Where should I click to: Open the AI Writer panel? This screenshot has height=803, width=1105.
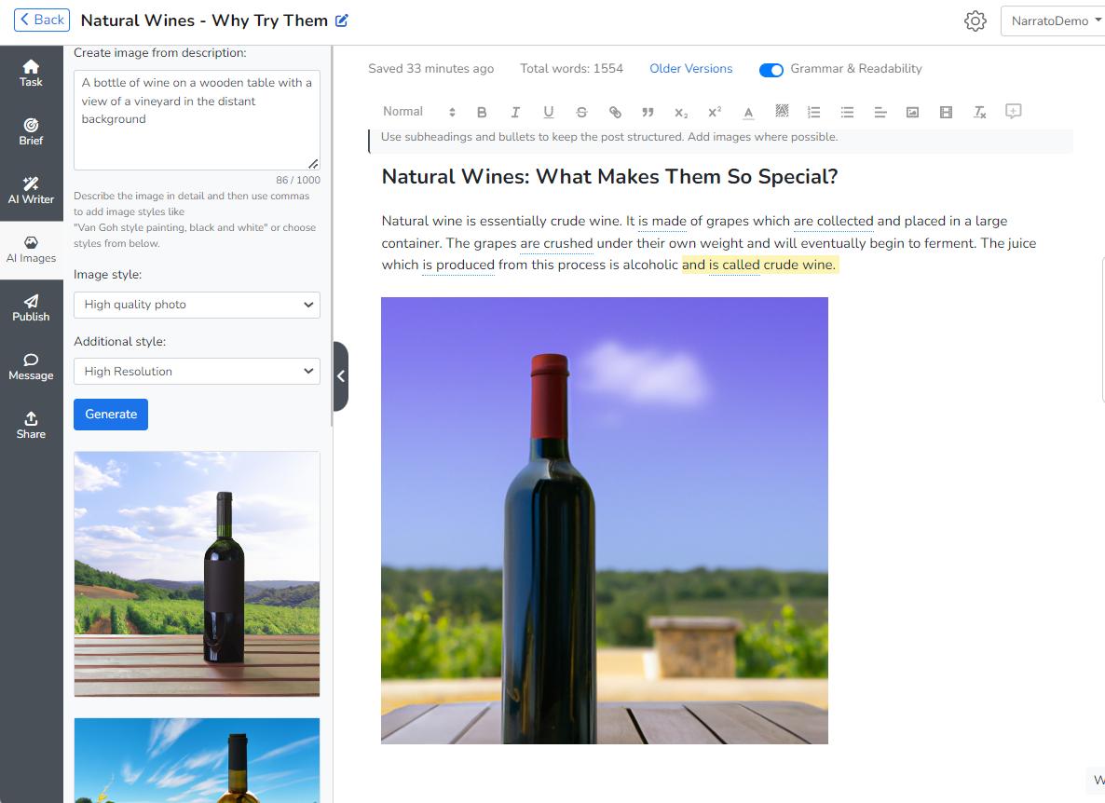[31, 191]
